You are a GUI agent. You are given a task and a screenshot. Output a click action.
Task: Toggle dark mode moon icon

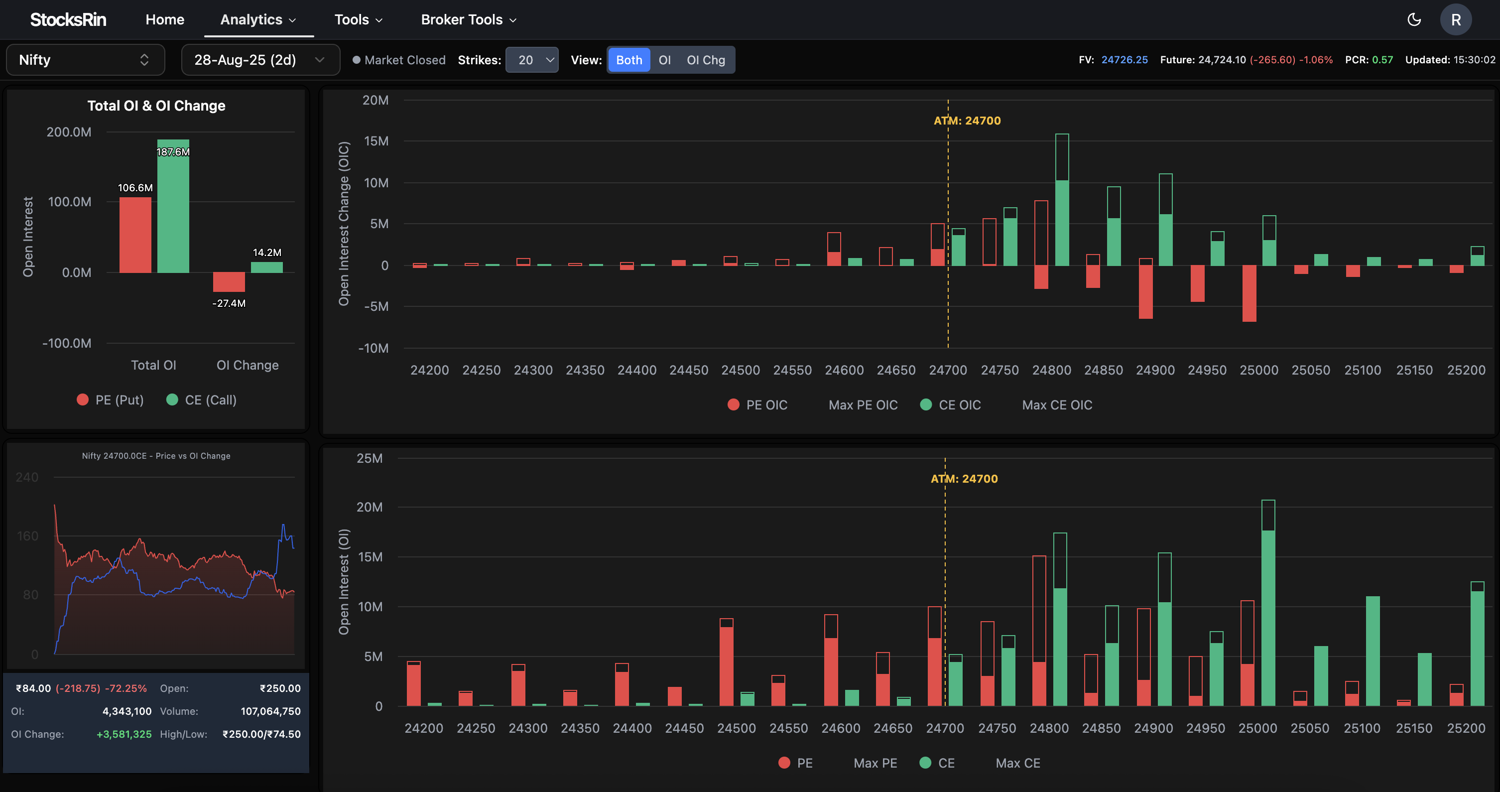pos(1414,20)
